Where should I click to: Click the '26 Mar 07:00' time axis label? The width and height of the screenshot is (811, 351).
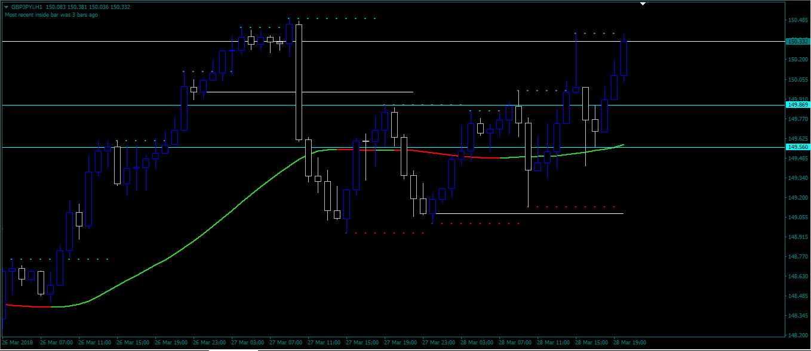[x=57, y=343]
